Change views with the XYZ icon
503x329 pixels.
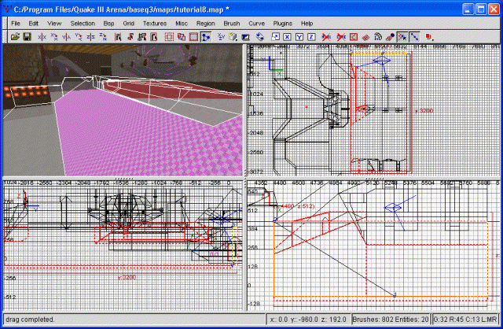pos(221,37)
